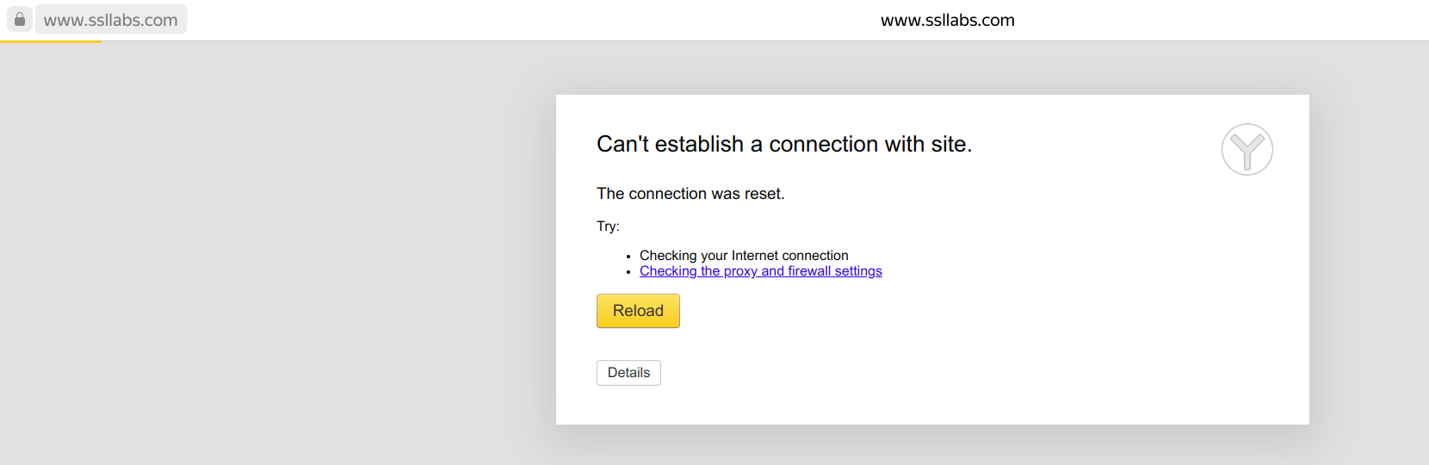The height and width of the screenshot is (465, 1429).
Task: Click the yellow page loading progress bar
Action: pos(51,41)
